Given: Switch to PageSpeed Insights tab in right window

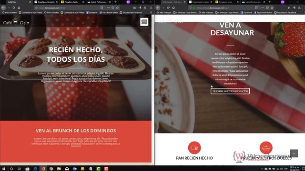Looking at the screenshot, I should [x=201, y=2].
